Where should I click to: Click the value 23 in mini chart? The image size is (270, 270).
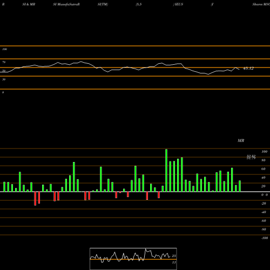coord(174,256)
